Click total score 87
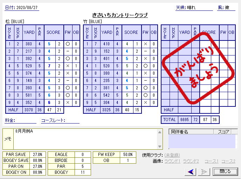Image resolution: width=241 pixels, height=179 pixels. pyautogui.click(x=205, y=120)
